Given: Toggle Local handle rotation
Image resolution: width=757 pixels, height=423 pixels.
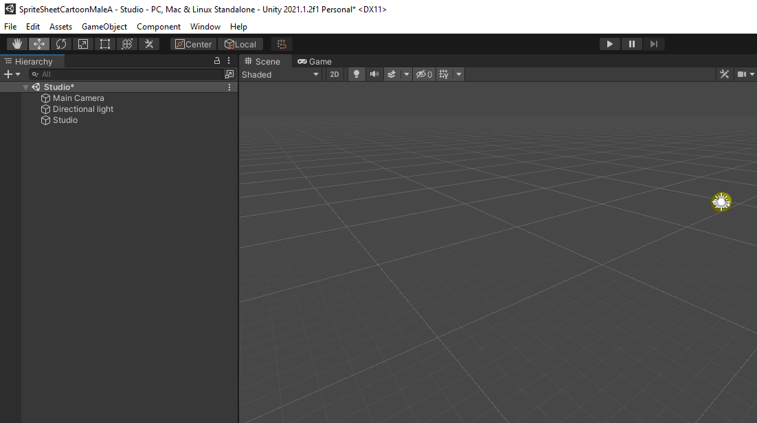Looking at the screenshot, I should point(240,44).
